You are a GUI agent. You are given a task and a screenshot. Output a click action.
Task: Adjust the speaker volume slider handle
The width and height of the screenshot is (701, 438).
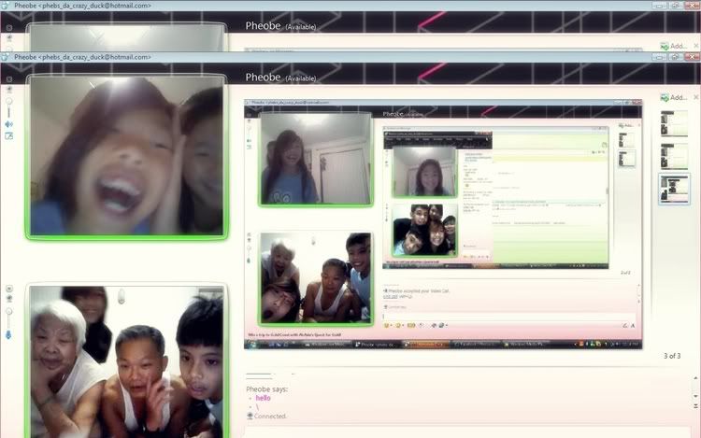pyautogui.click(x=9, y=102)
